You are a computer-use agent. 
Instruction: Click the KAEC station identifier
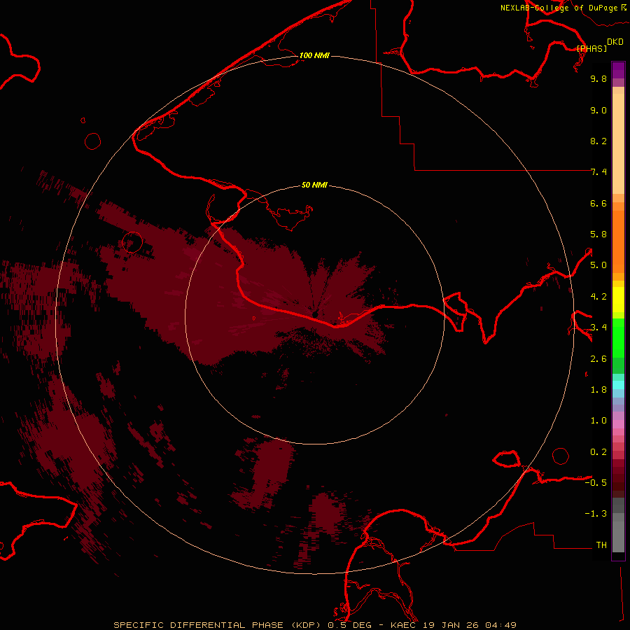403,625
